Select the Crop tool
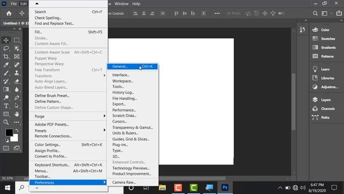This screenshot has height=194, width=344. click(x=6, y=57)
